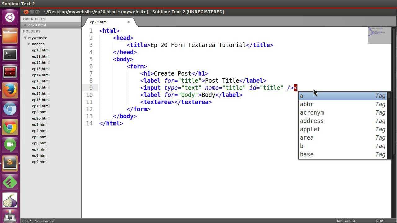Click line number 14 in the gutter
This screenshot has width=397, height=223.
click(89, 124)
